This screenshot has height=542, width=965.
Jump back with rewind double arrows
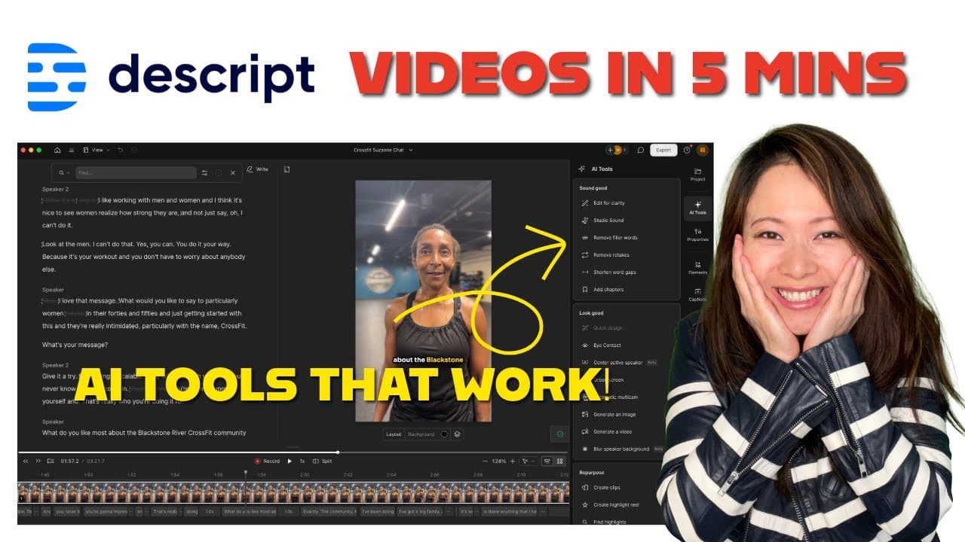[26, 461]
